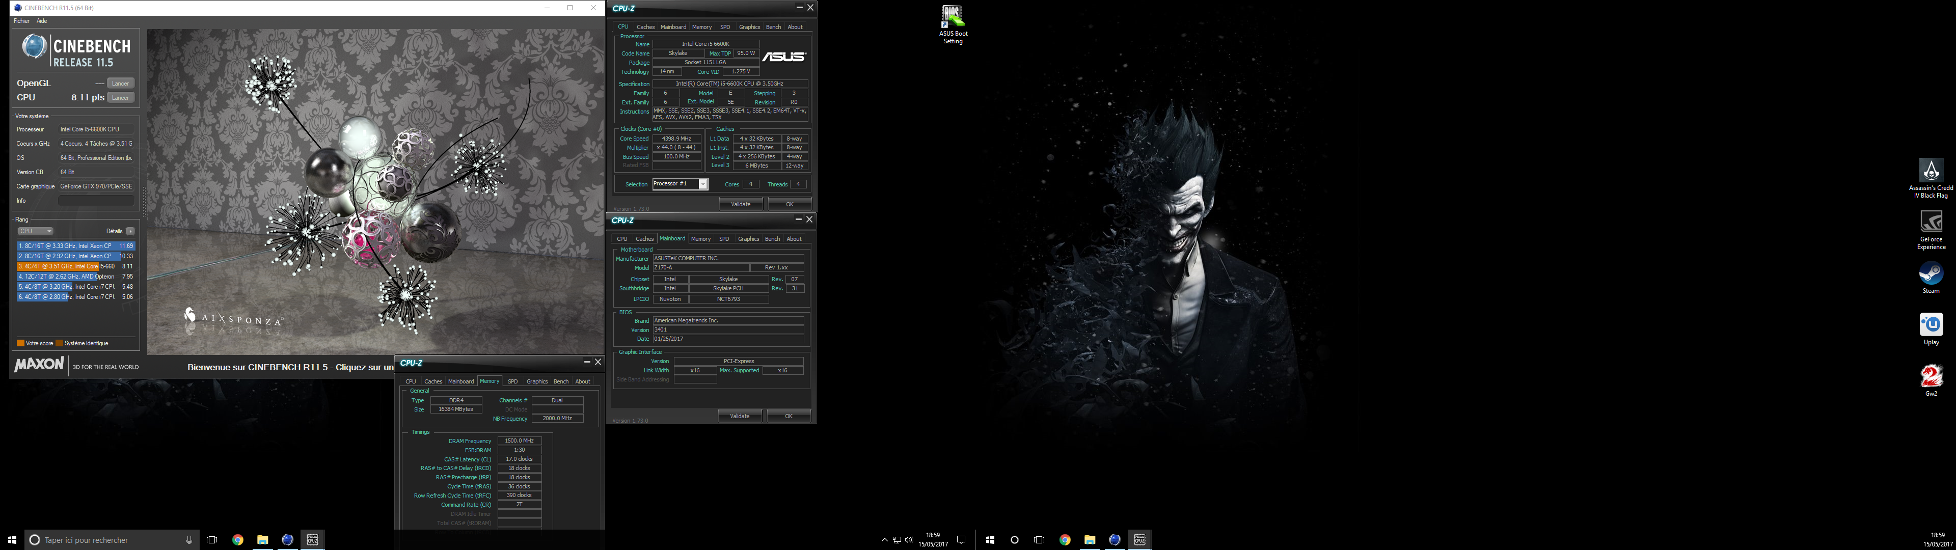
Task: Click the motherboard Model field Z170-A
Action: (x=701, y=268)
